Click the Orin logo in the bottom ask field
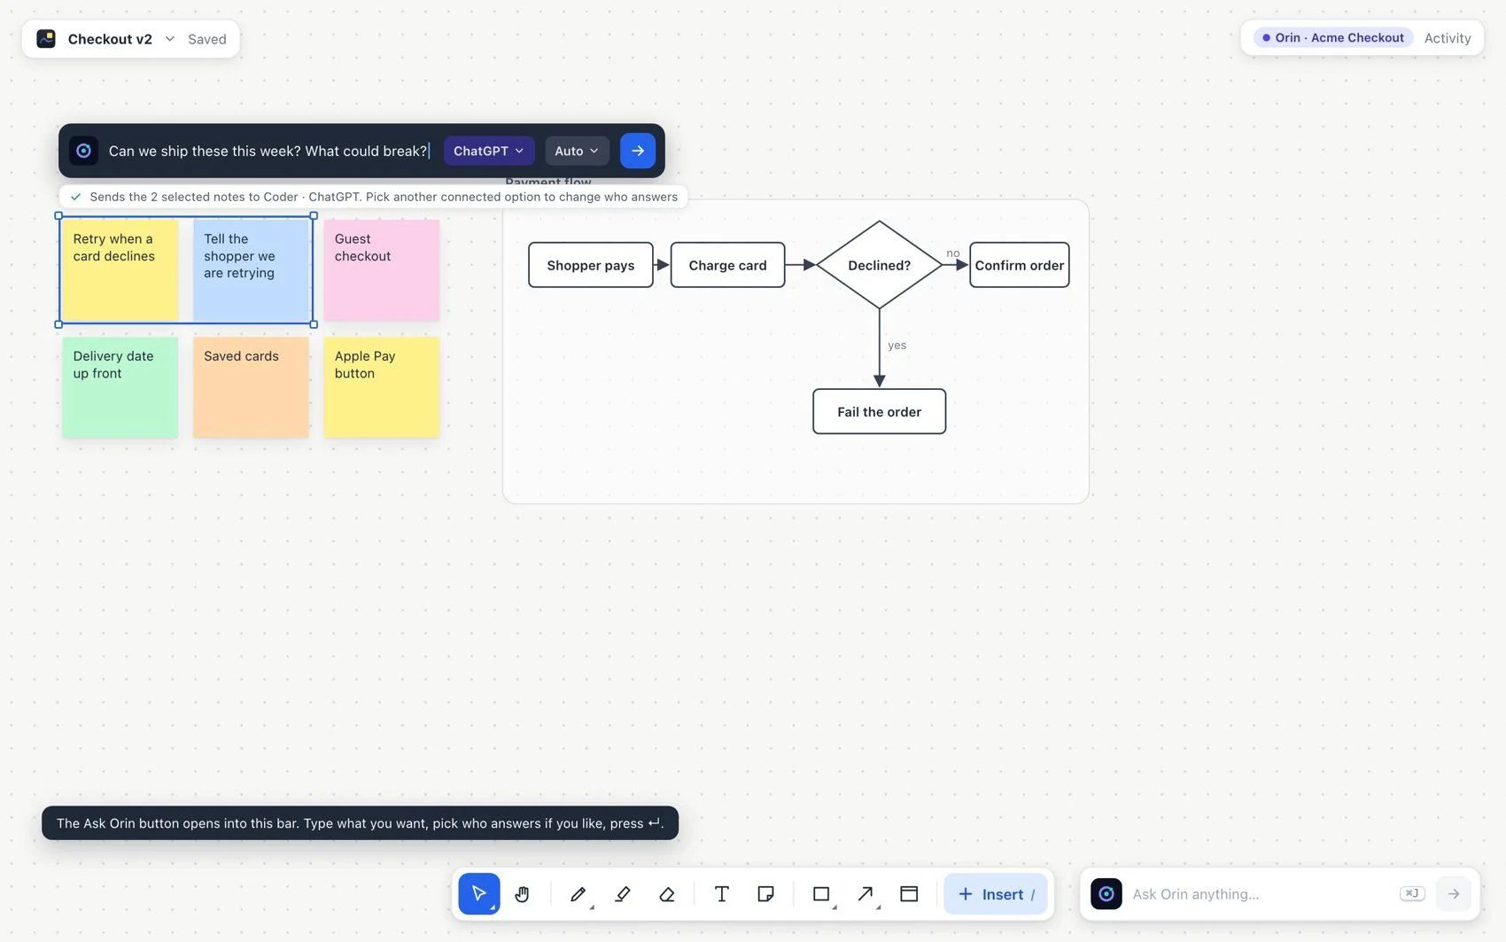The width and height of the screenshot is (1506, 942). 1106,893
